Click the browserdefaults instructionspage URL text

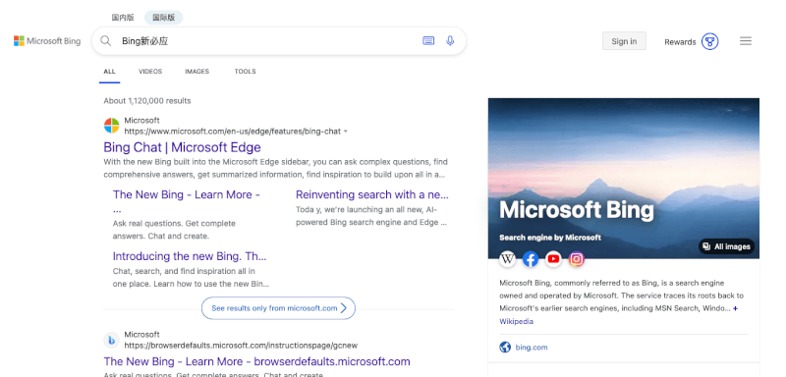point(241,346)
